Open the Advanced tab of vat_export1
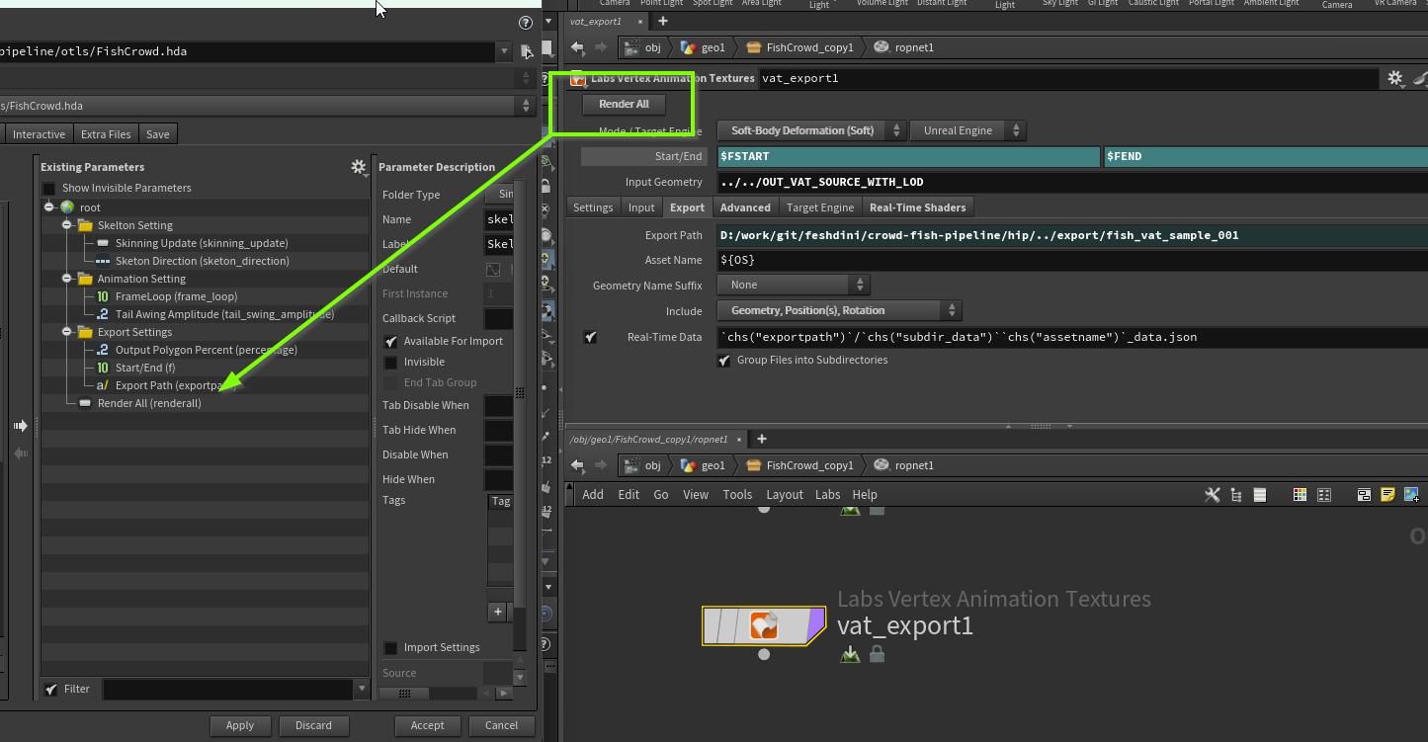Viewport: 1428px width, 742px height. pyautogui.click(x=745, y=207)
